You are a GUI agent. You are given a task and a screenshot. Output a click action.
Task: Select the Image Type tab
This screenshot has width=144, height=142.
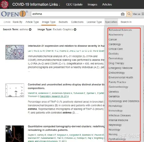49,22
